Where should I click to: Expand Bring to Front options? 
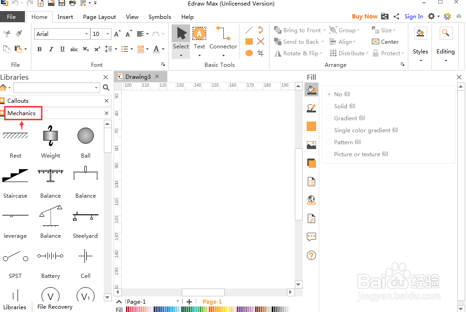324,30
